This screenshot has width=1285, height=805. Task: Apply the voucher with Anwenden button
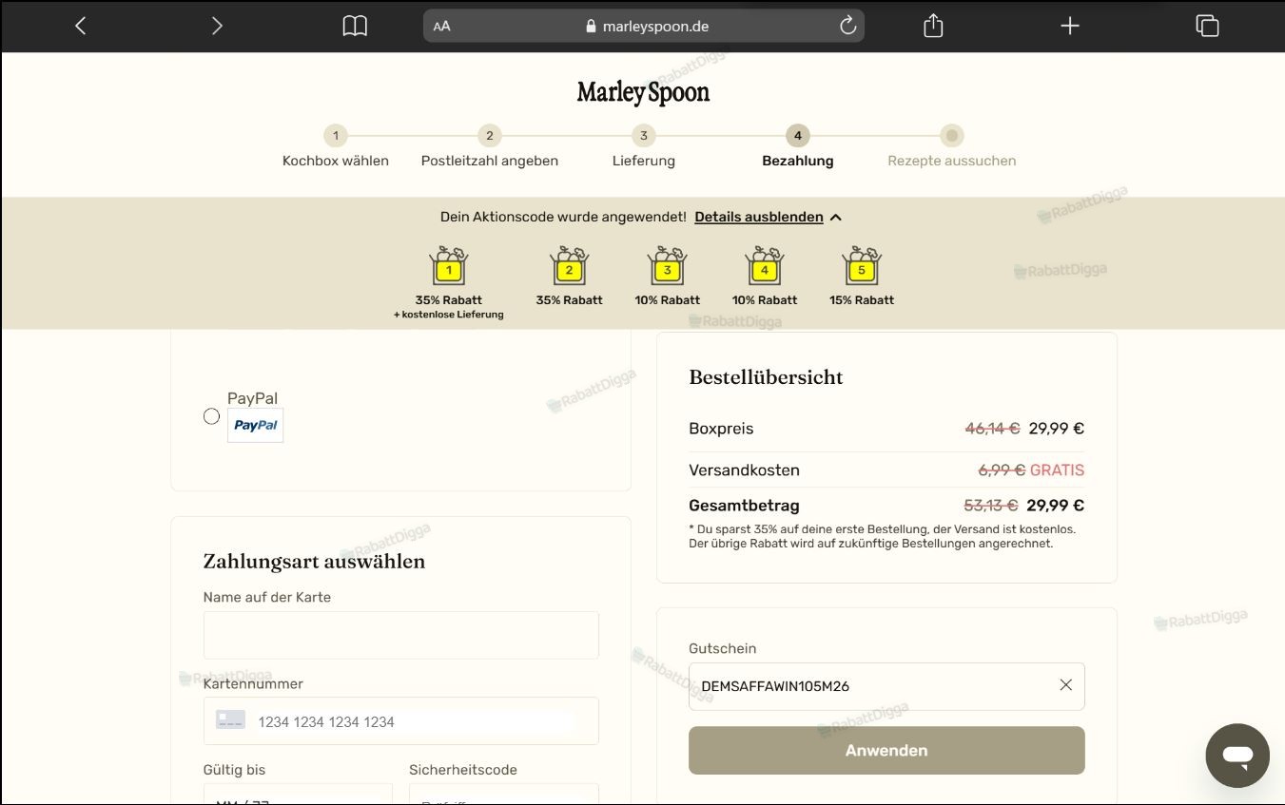pyautogui.click(x=886, y=750)
